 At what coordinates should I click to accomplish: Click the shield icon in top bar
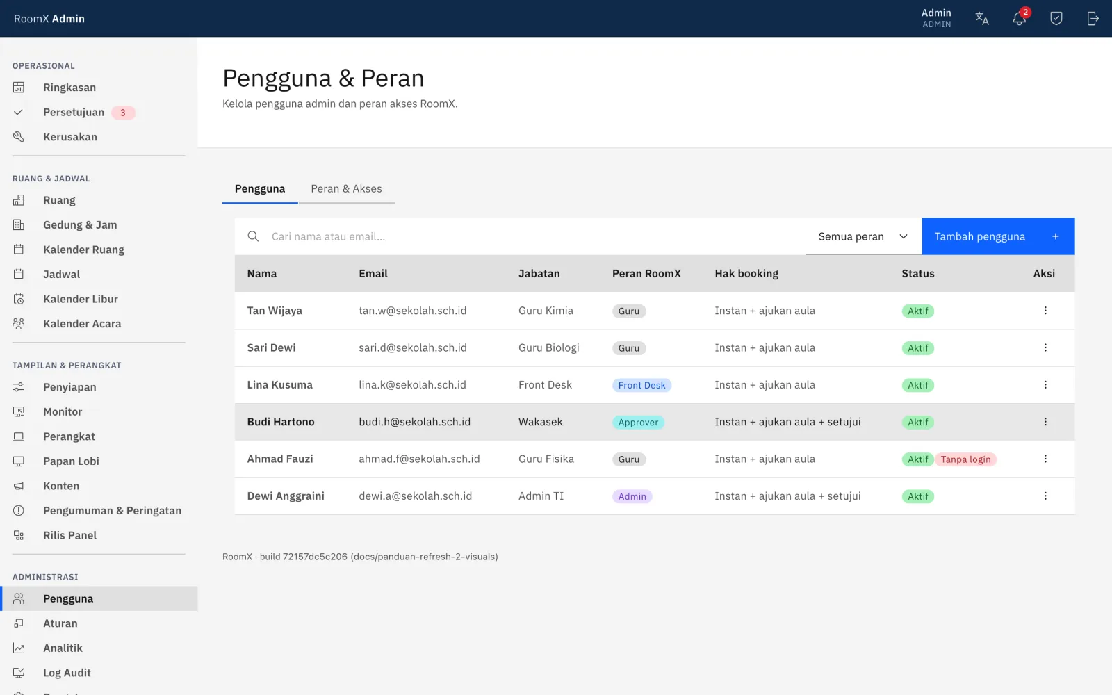click(1056, 19)
